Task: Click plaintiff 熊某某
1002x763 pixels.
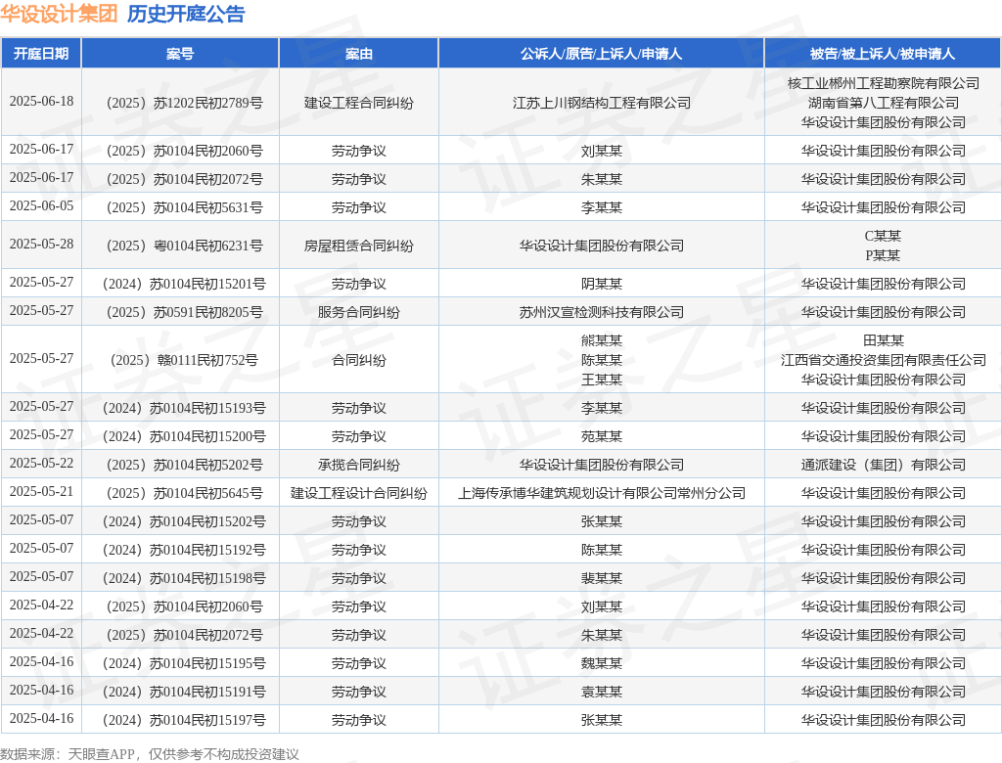Action: pos(602,340)
